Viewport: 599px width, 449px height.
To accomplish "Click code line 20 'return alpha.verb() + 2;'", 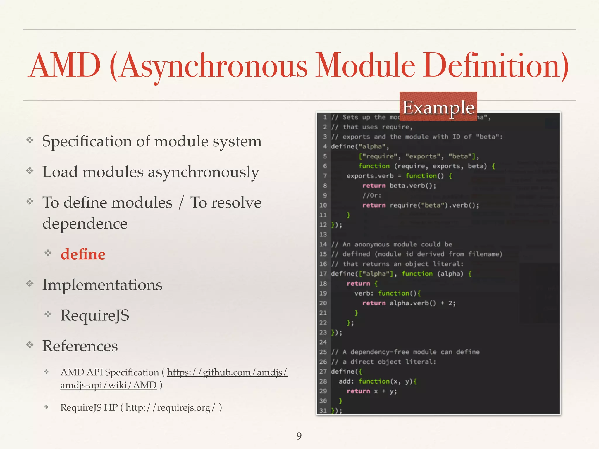I will point(409,303).
